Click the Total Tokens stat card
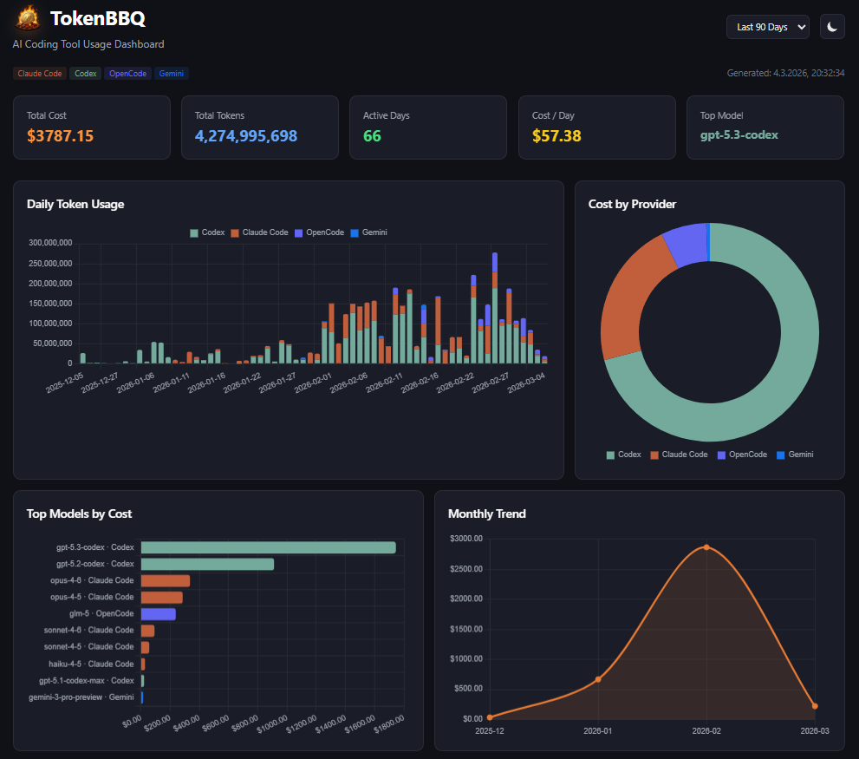The height and width of the screenshot is (759, 859). tap(259, 127)
